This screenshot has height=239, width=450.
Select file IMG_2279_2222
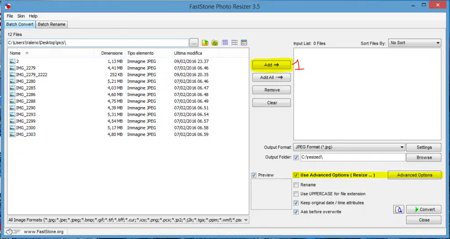32,75
